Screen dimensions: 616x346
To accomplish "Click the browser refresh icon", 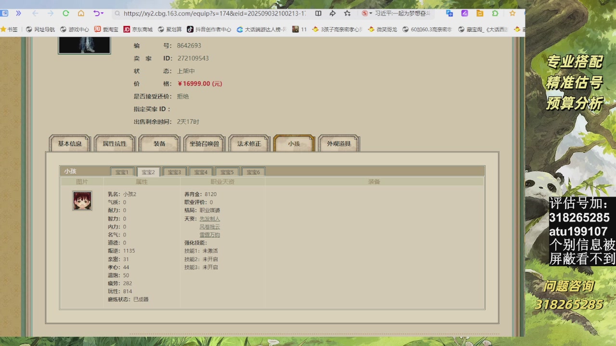I will [x=66, y=13].
